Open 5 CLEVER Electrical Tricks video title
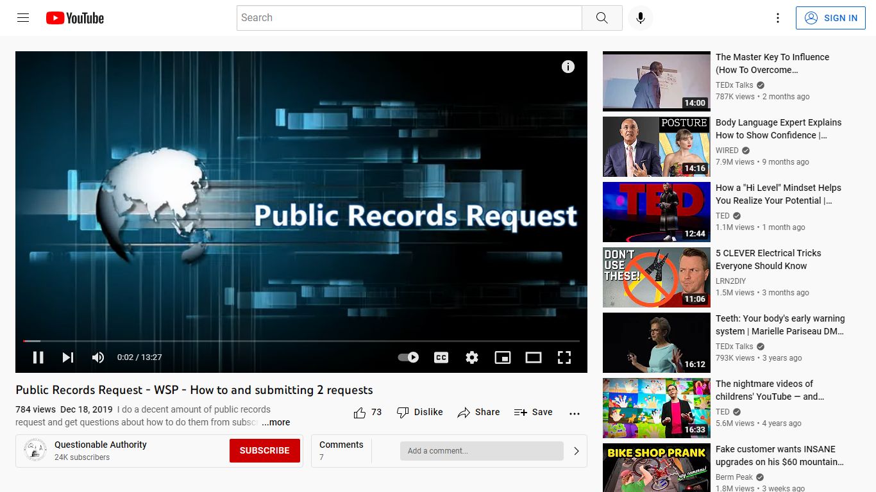Image resolution: width=876 pixels, height=492 pixels. 768,259
